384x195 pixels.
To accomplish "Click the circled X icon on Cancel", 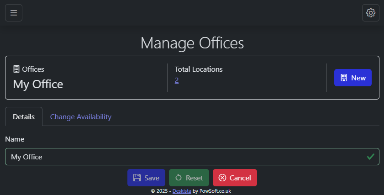I will 222,178.
